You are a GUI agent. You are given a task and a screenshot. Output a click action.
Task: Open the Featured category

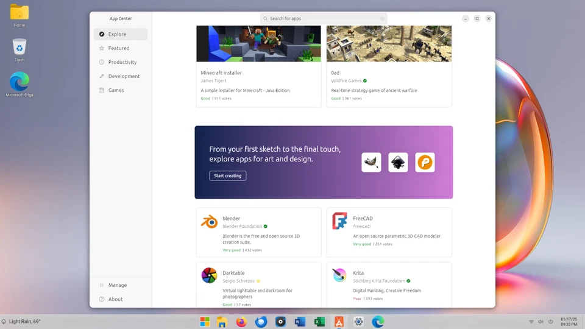121,48
